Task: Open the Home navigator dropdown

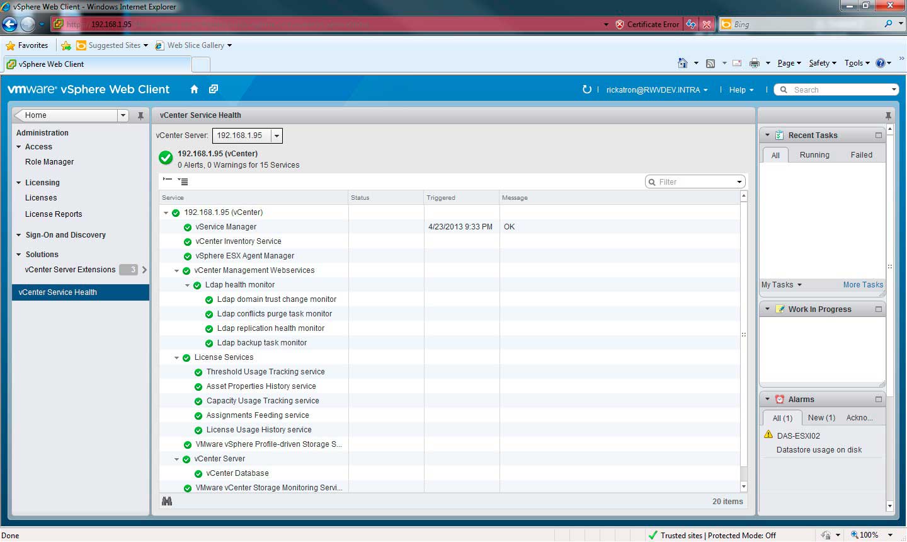Action: coord(123,115)
